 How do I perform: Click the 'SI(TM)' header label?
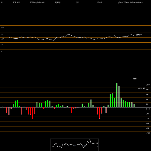click(57, 2)
